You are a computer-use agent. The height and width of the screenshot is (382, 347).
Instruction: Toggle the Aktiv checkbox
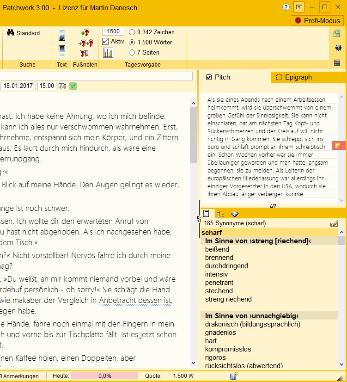tap(105, 42)
